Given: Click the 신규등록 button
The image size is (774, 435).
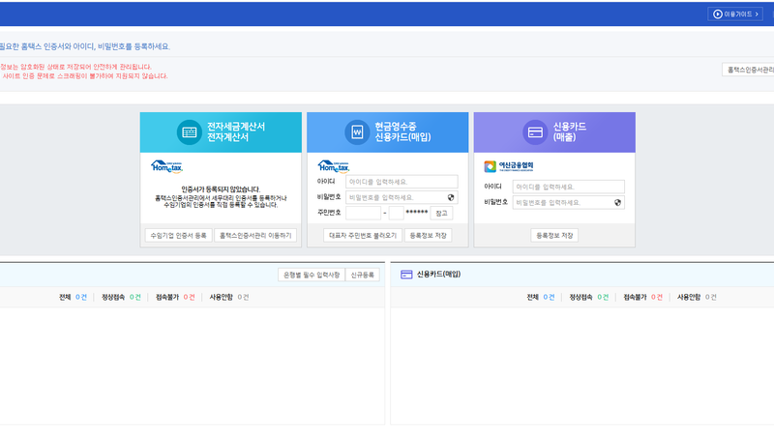Looking at the screenshot, I should (x=362, y=275).
